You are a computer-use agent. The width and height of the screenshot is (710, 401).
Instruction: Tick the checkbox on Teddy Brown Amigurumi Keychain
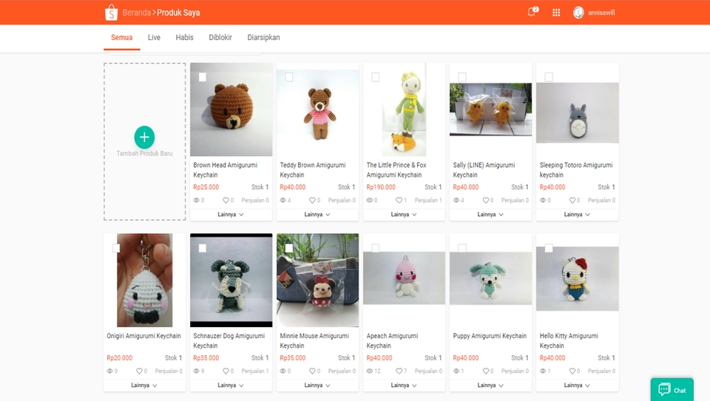tap(289, 77)
